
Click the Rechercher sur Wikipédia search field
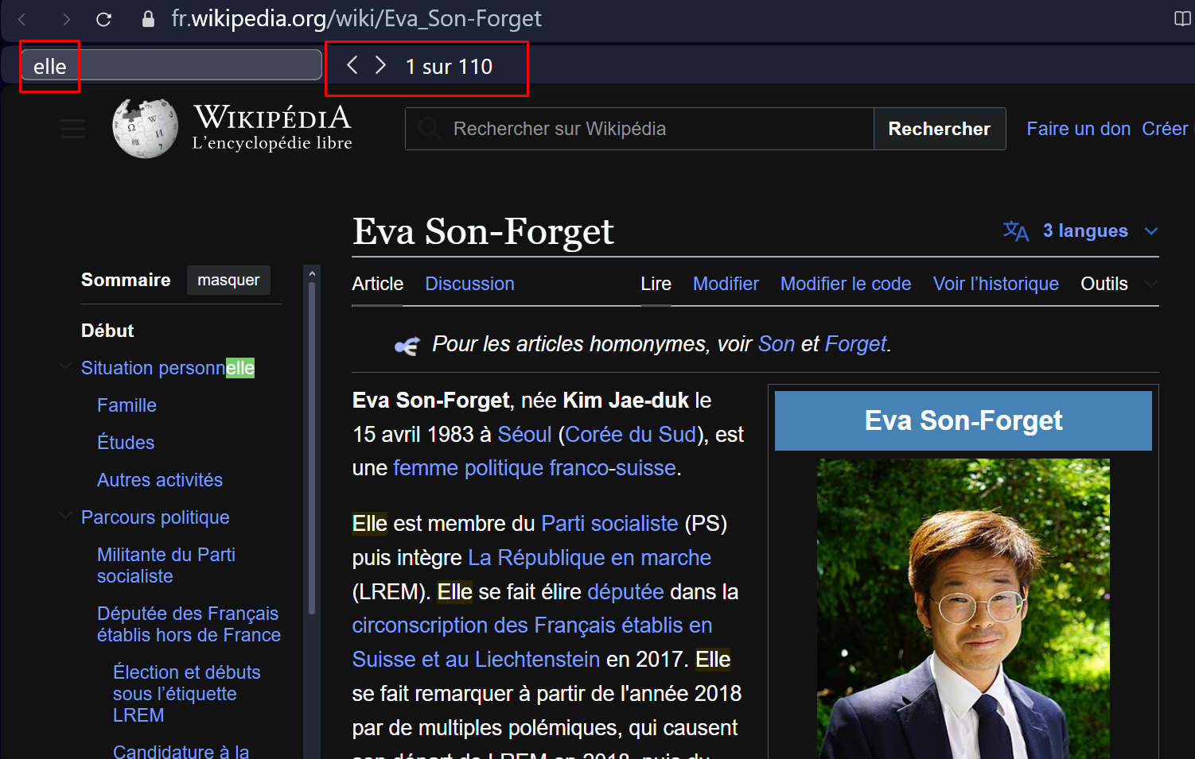point(640,129)
